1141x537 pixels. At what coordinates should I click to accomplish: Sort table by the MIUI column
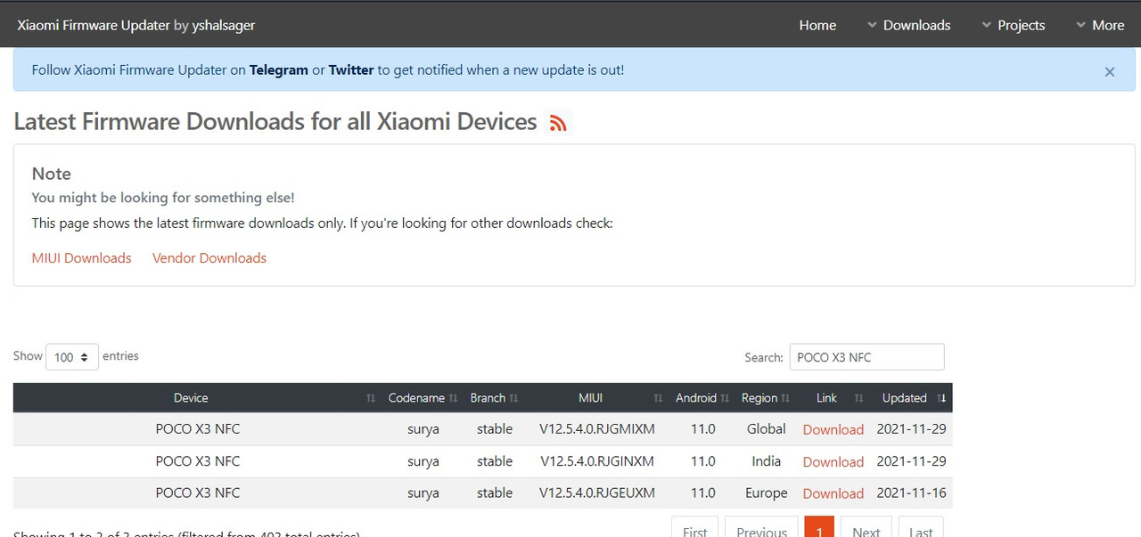click(x=597, y=398)
